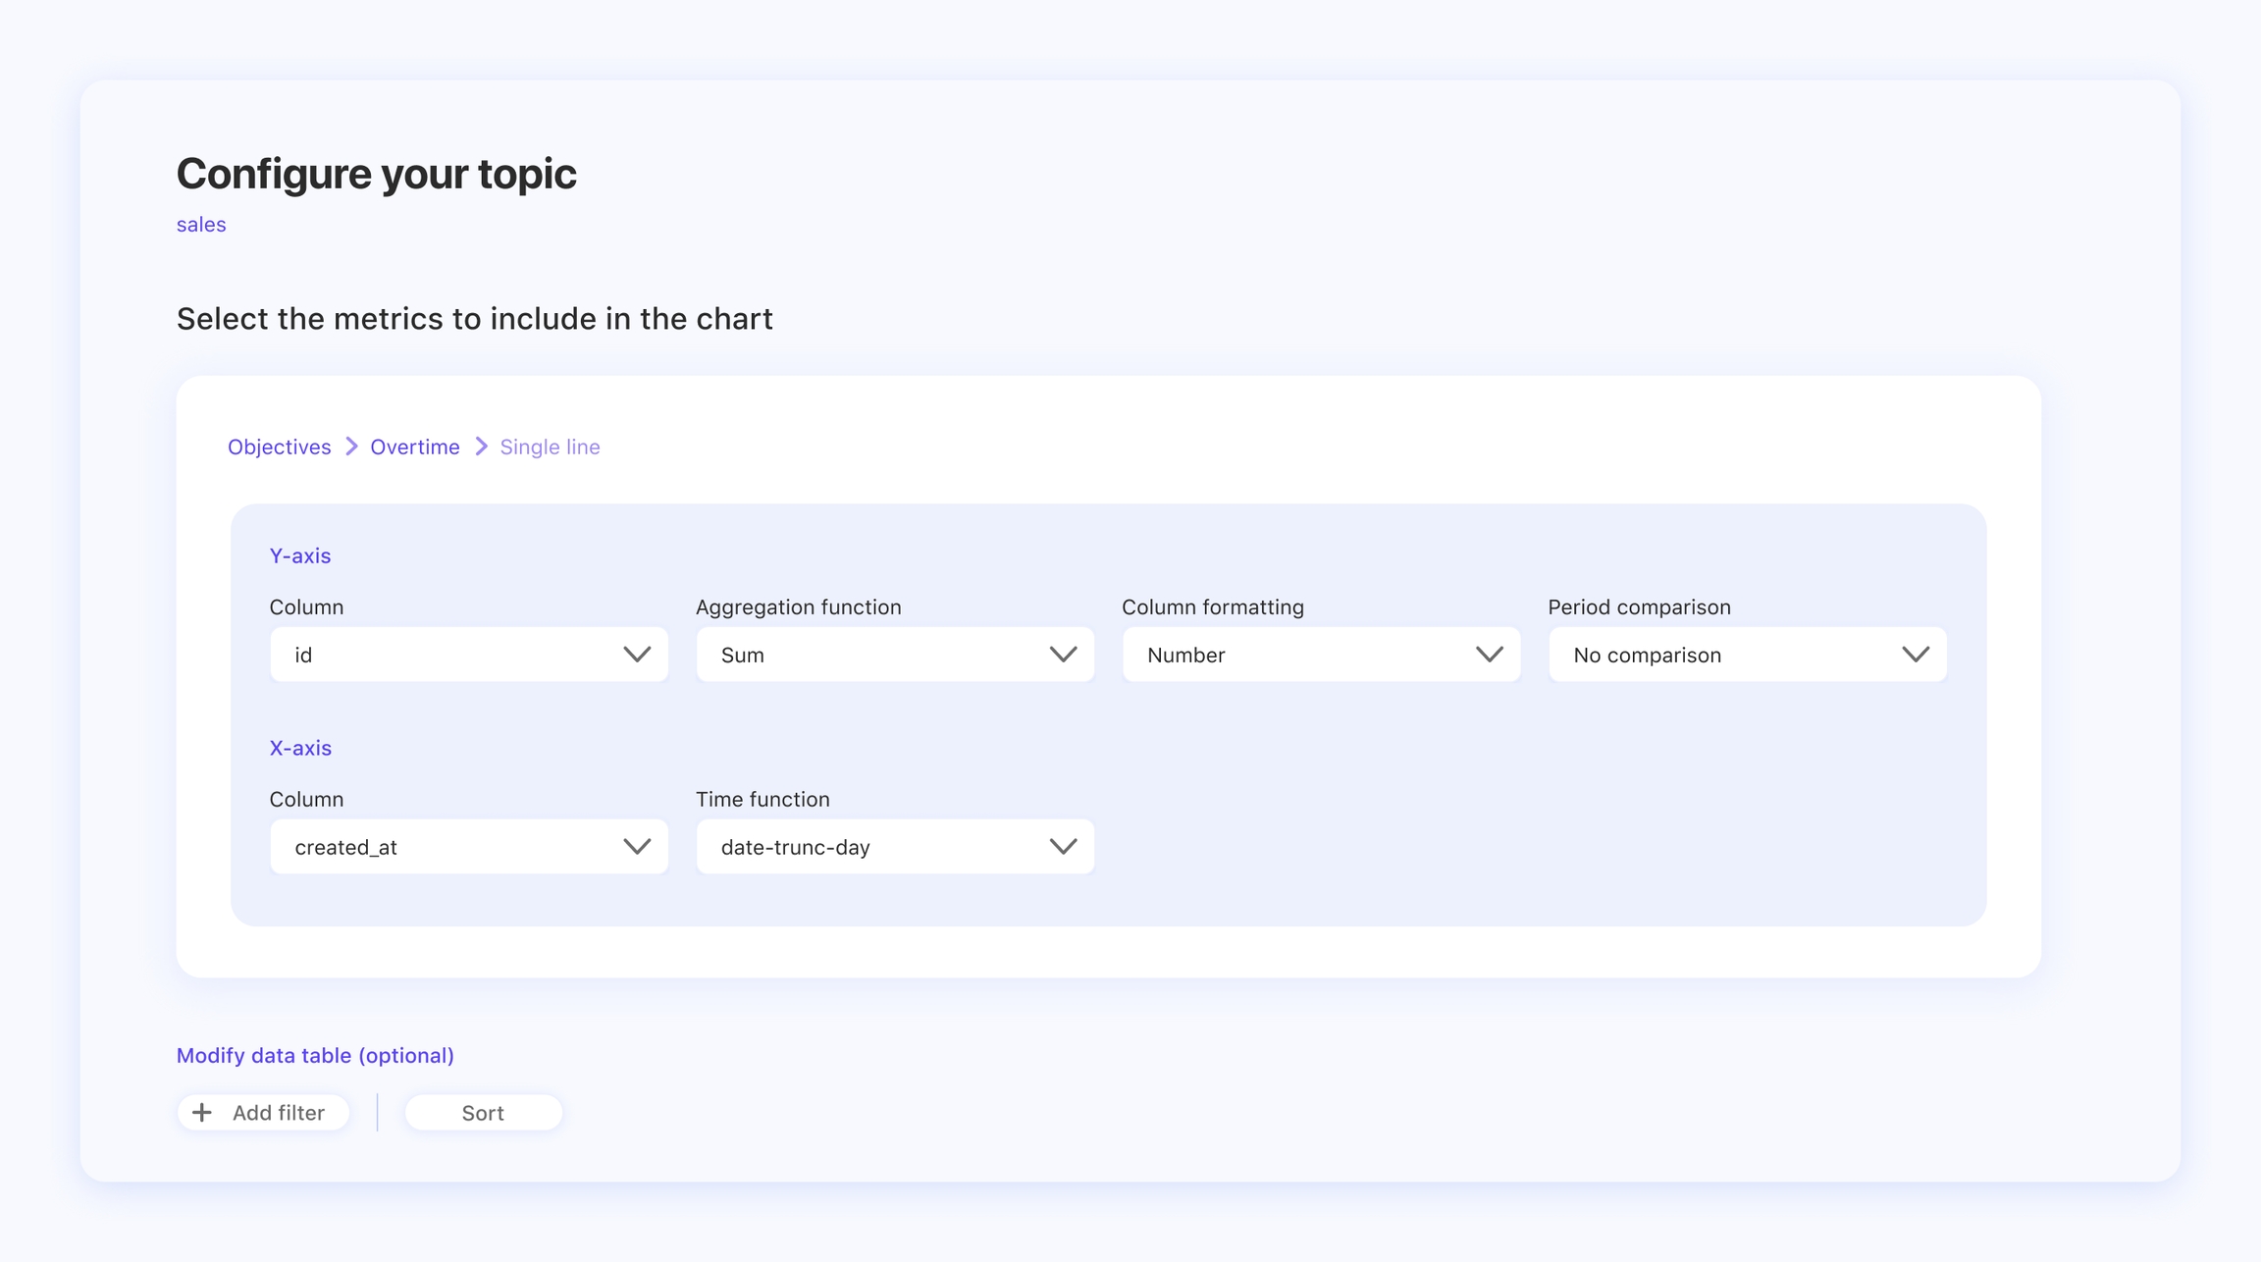The image size is (2261, 1262).
Task: Click the Select the metrics to include heading
Action: tap(475, 319)
